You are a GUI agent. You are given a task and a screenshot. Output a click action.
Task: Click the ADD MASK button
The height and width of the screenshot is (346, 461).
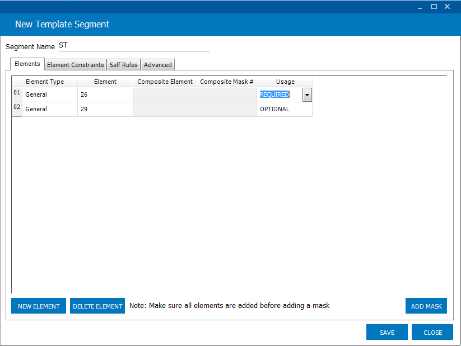[426, 306]
